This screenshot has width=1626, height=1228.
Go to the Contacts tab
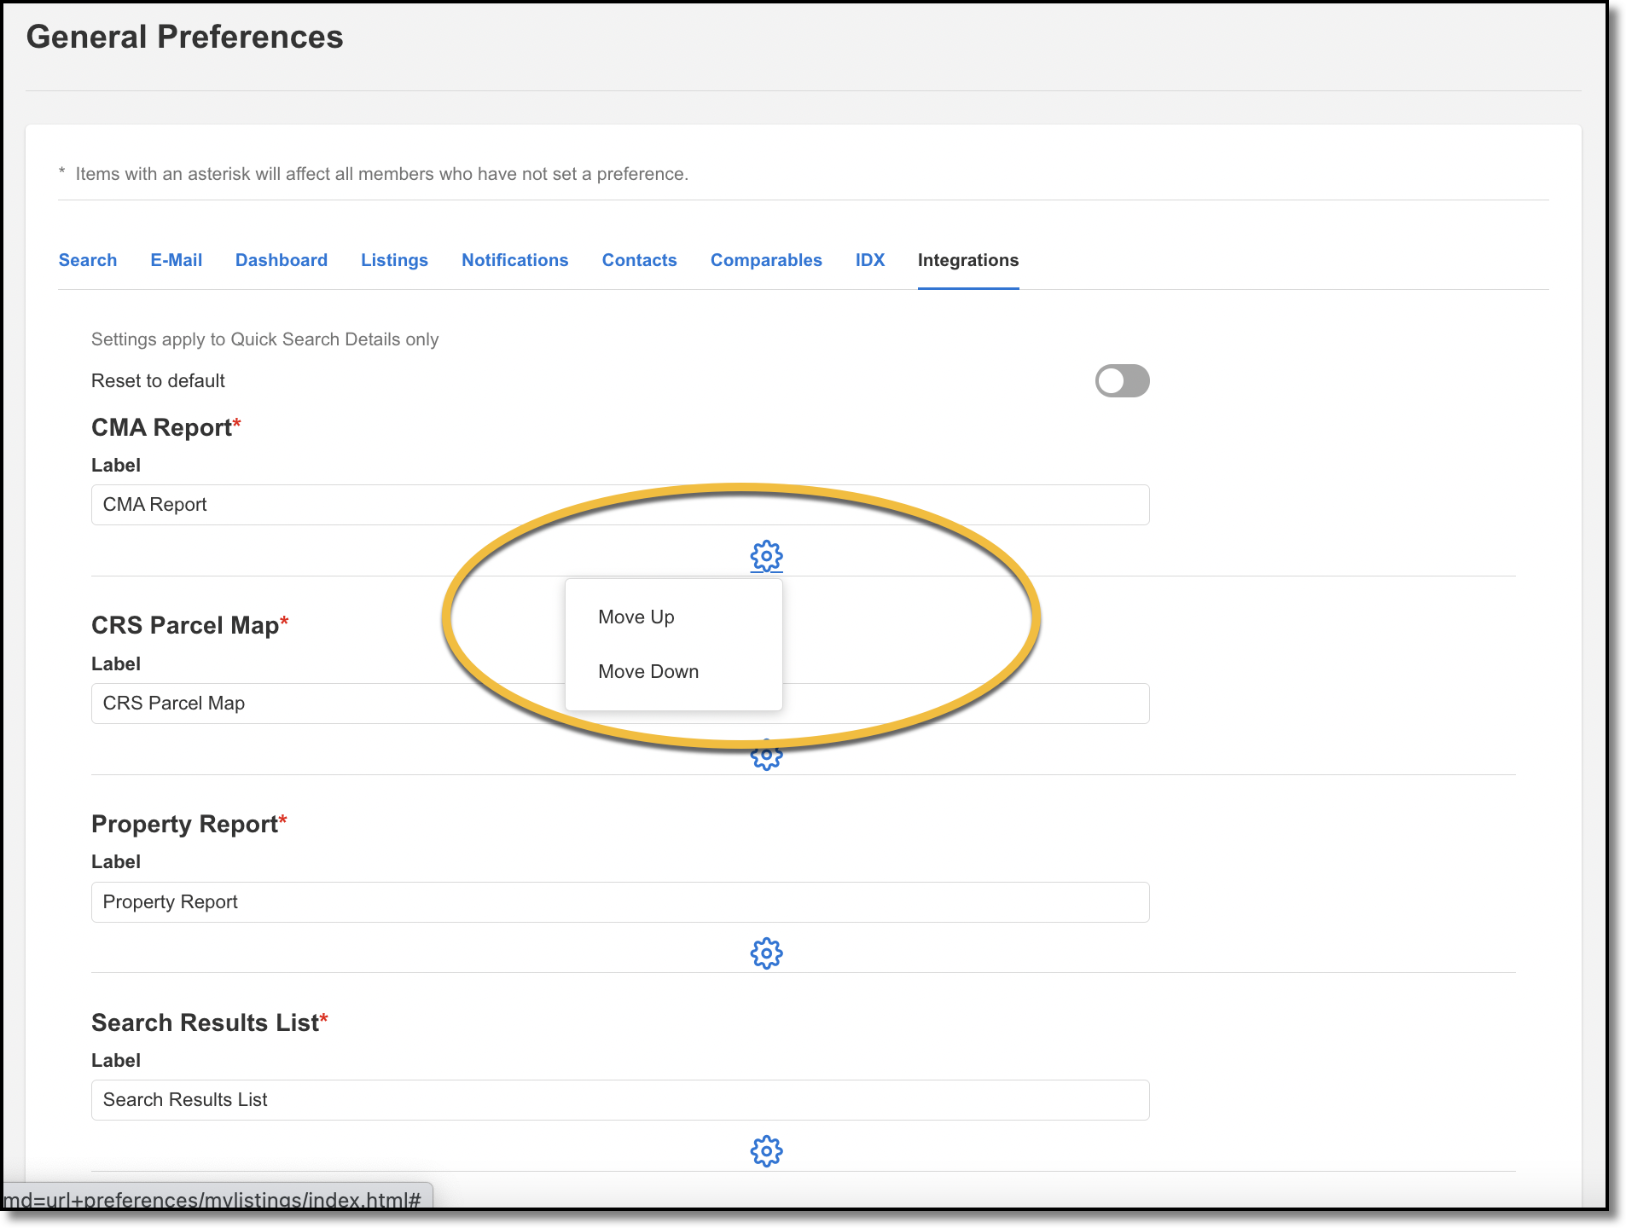640,260
